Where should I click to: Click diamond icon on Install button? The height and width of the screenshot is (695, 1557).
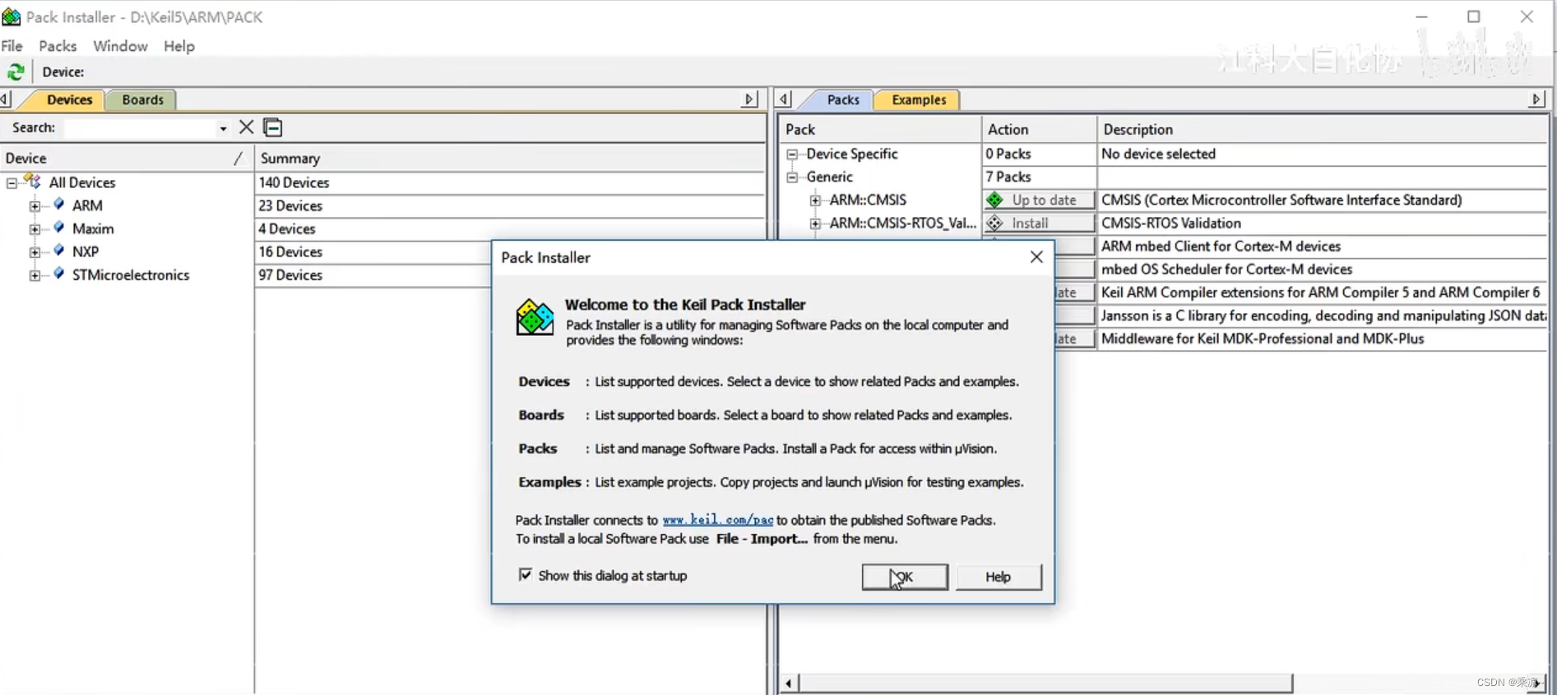tap(995, 223)
